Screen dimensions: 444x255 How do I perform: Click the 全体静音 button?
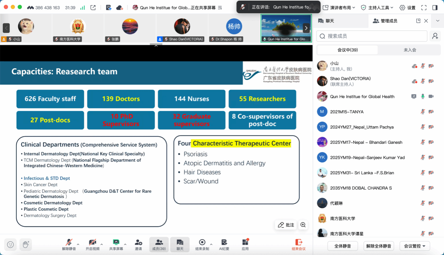[343, 246]
